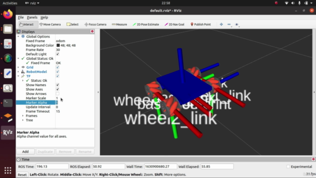Collapse the TF display
This screenshot has width=316, height=178.
[18, 76]
